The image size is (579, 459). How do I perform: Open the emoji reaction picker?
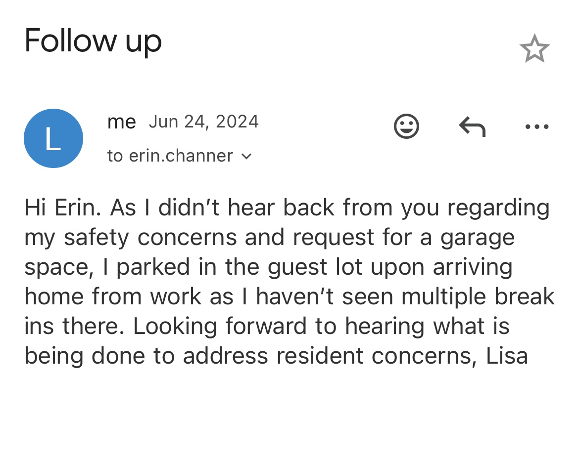tap(406, 126)
